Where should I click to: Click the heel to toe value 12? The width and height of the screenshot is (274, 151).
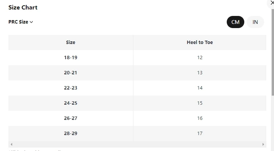coord(200,58)
